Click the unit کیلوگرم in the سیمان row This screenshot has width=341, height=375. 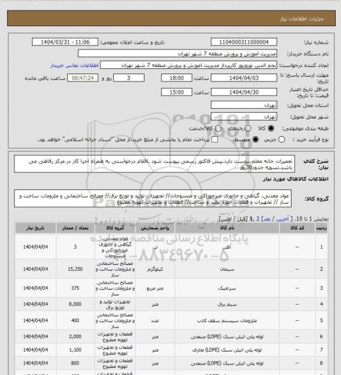click(x=155, y=270)
